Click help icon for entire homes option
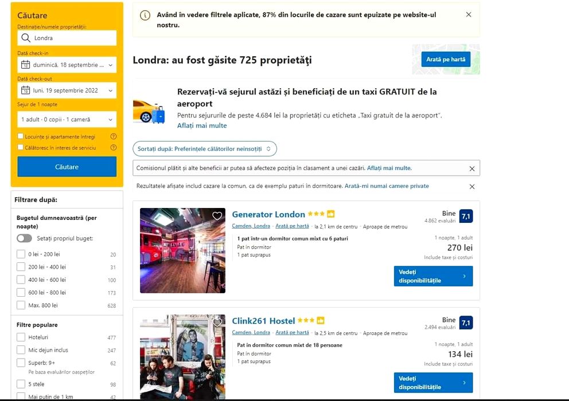The height and width of the screenshot is (401, 569). coord(113,137)
